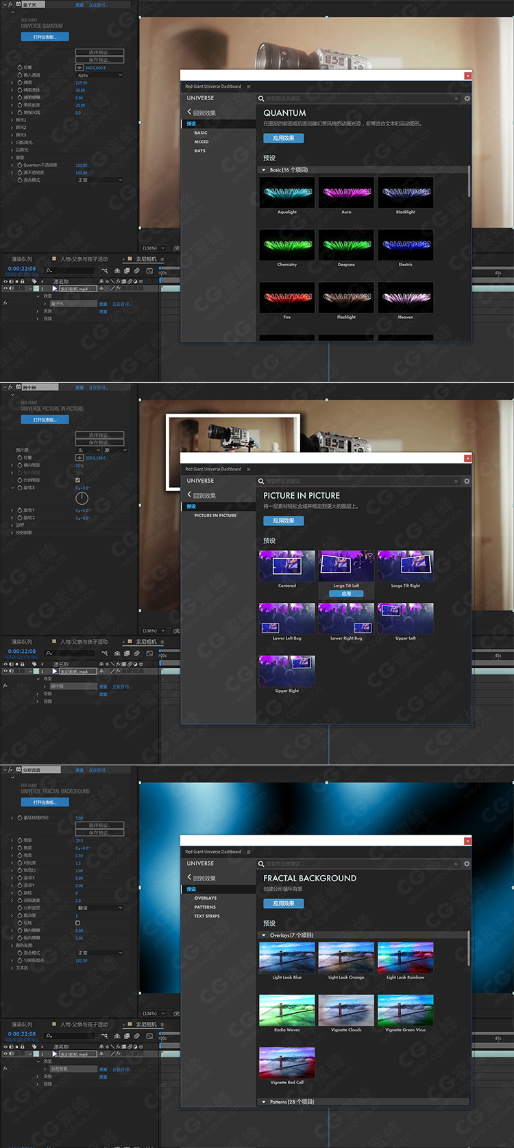Open the 混合模式 dropdown in the Fractal Background panel

[99, 953]
